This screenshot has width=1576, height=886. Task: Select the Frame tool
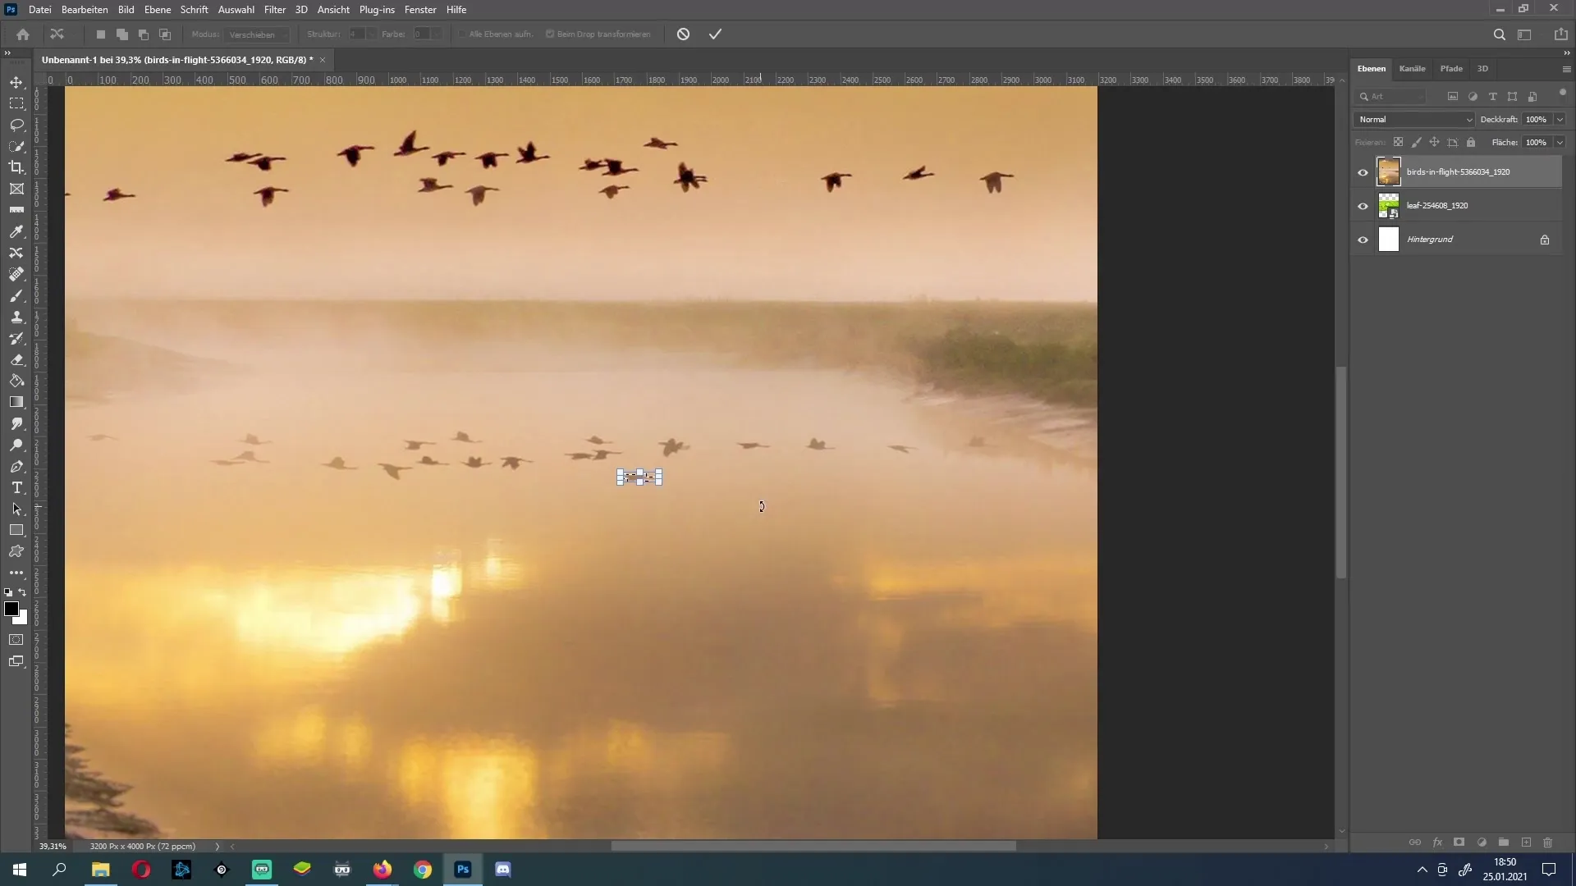[x=16, y=189]
